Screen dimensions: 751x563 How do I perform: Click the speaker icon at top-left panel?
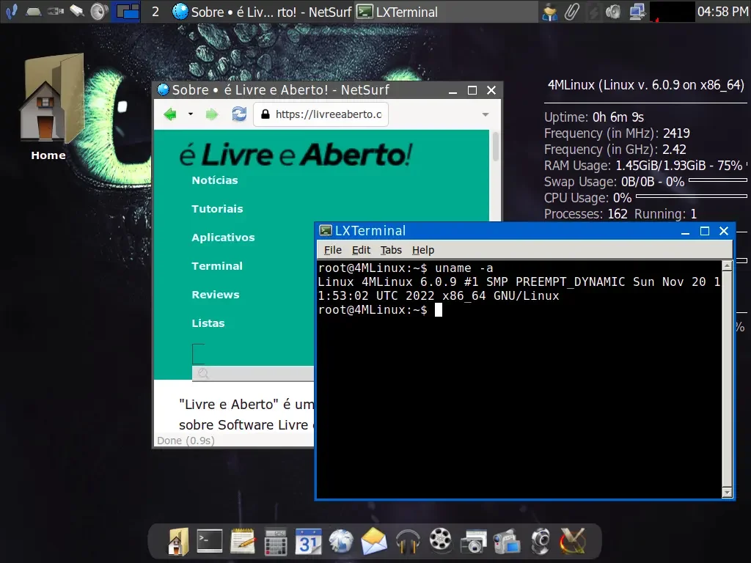point(99,11)
